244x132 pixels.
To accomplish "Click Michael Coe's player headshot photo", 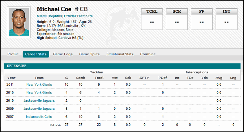I will pyautogui.click(x=19, y=22).
